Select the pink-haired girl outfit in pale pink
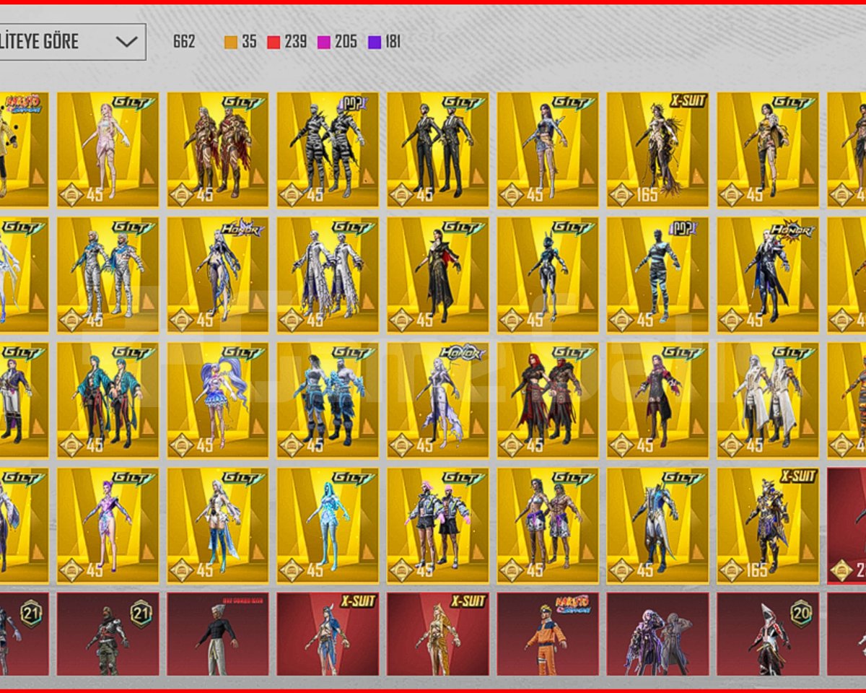Viewport: 866px width, 693px height. pyautogui.click(x=108, y=149)
